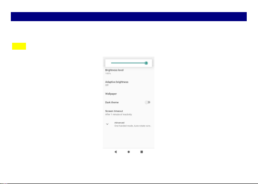Toggle the Dark theme switch
The width and height of the screenshot is (258, 184).
pos(148,102)
